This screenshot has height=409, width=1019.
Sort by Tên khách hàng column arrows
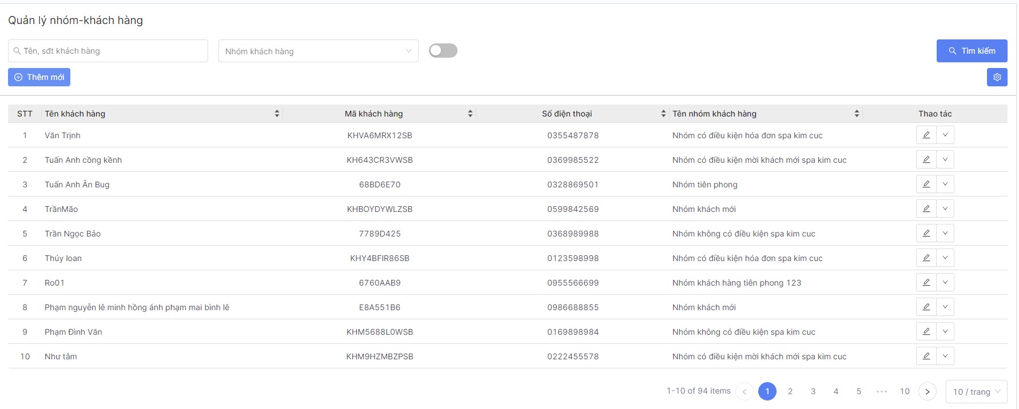tap(277, 114)
